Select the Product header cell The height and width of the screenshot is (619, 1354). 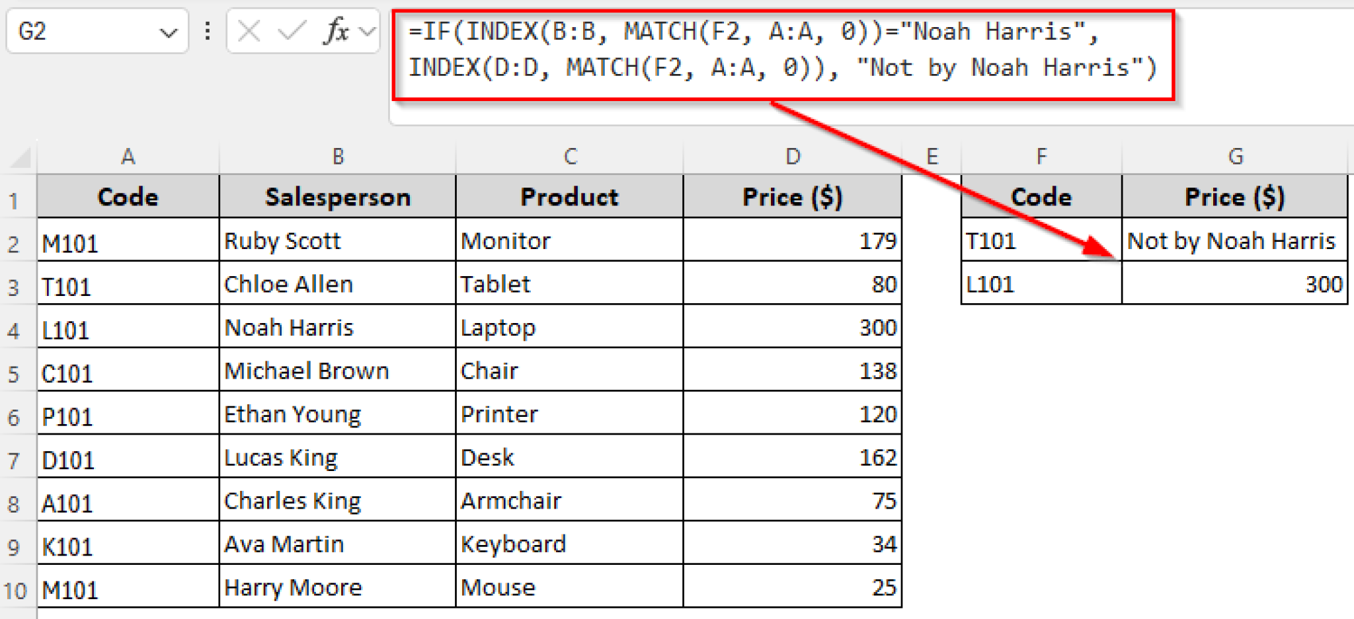pos(569,196)
